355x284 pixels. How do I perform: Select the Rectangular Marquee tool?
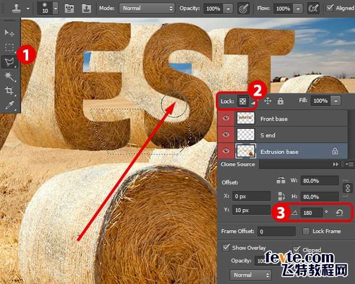pos(9,48)
